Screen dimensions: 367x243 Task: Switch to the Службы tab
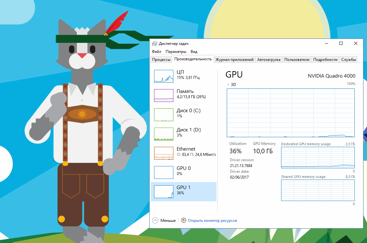pyautogui.click(x=349, y=59)
